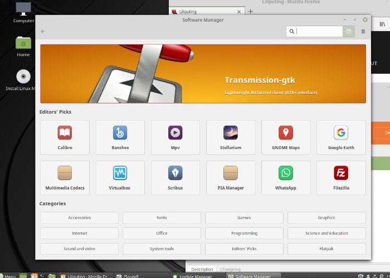Select the Home folder desktop icon
390x278 pixels.
coord(23,47)
